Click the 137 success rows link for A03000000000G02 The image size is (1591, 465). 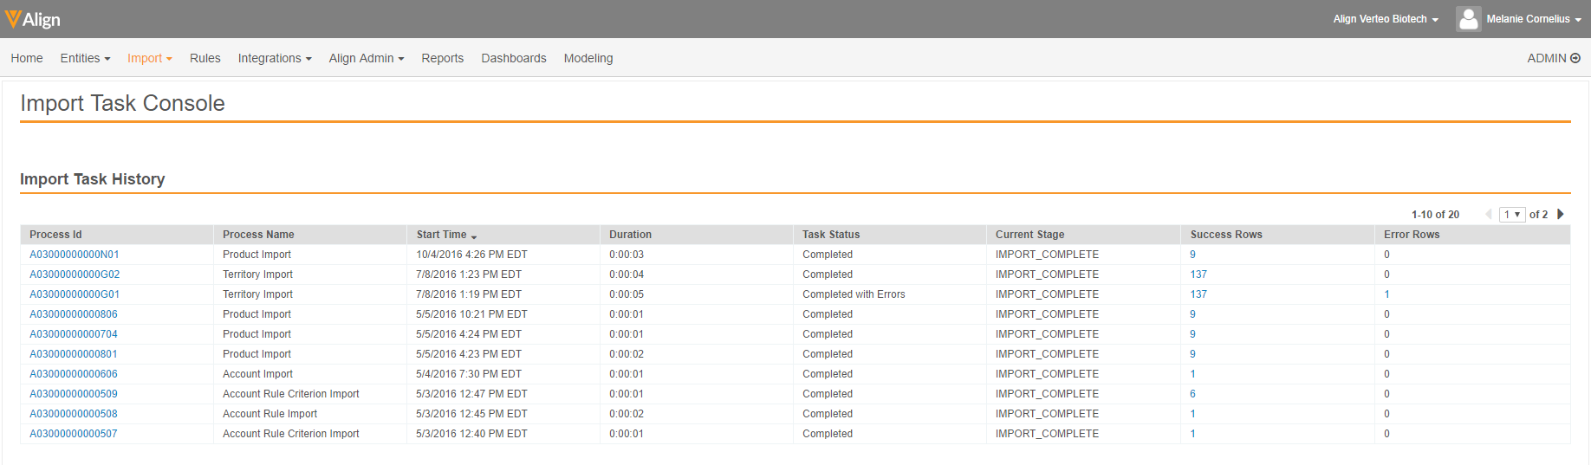click(x=1198, y=274)
